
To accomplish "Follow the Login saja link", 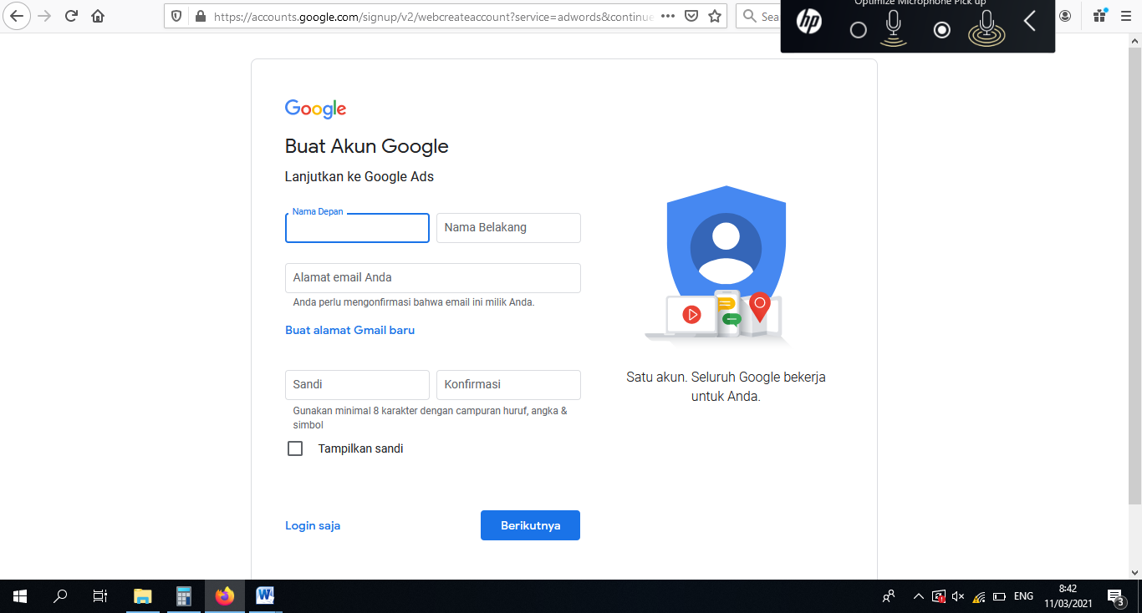I will click(313, 525).
